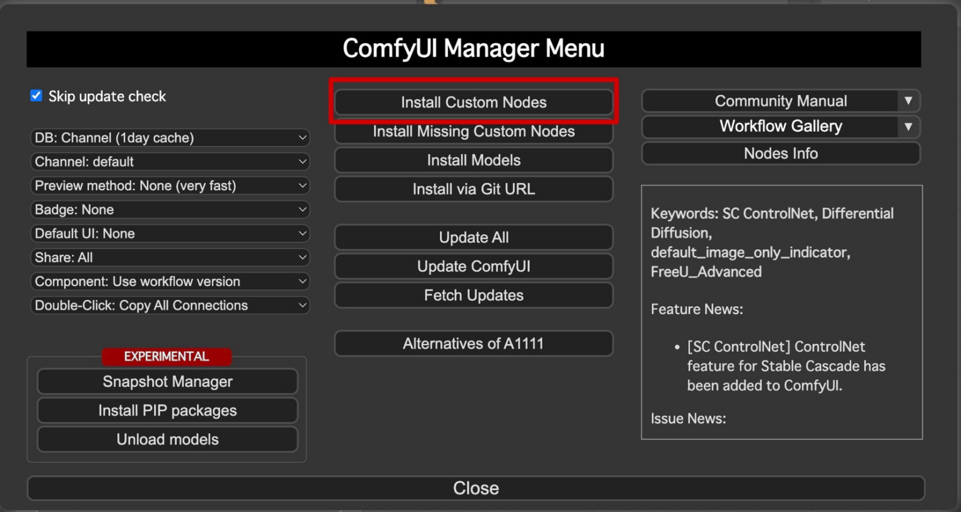This screenshot has height=512, width=961.
Task: Open the Badge selection dropdown
Action: click(170, 209)
